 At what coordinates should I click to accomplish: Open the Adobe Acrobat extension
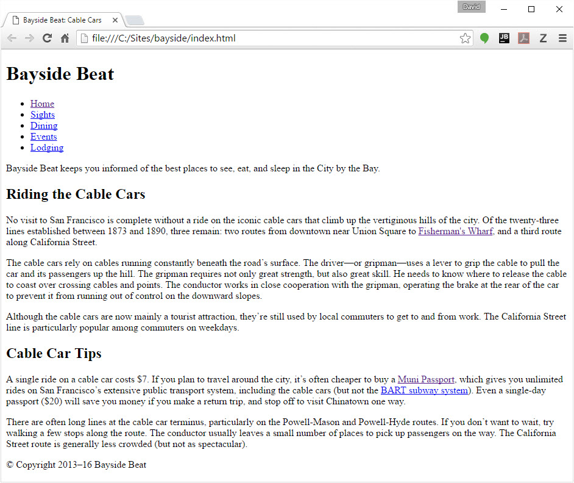pos(523,38)
